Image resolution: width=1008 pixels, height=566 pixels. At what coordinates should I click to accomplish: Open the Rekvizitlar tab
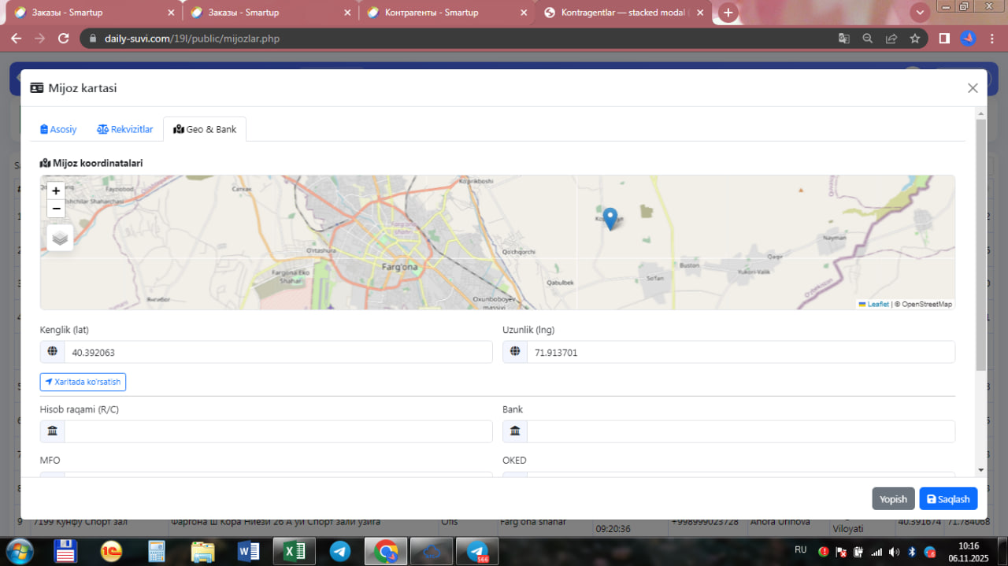pyautogui.click(x=125, y=129)
